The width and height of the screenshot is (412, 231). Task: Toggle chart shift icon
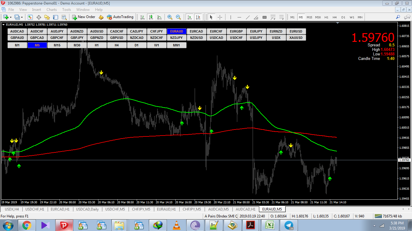[198, 17]
